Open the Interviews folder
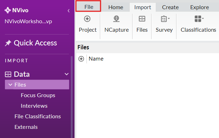Viewport: 219px width, 138px height. (34, 106)
